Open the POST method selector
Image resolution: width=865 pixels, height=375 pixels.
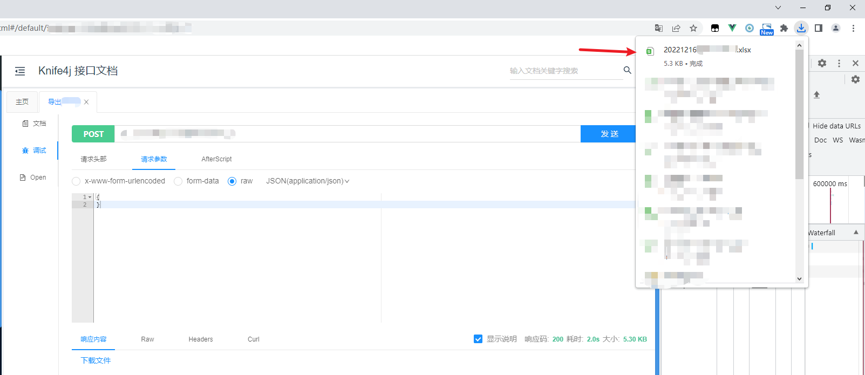coord(93,134)
